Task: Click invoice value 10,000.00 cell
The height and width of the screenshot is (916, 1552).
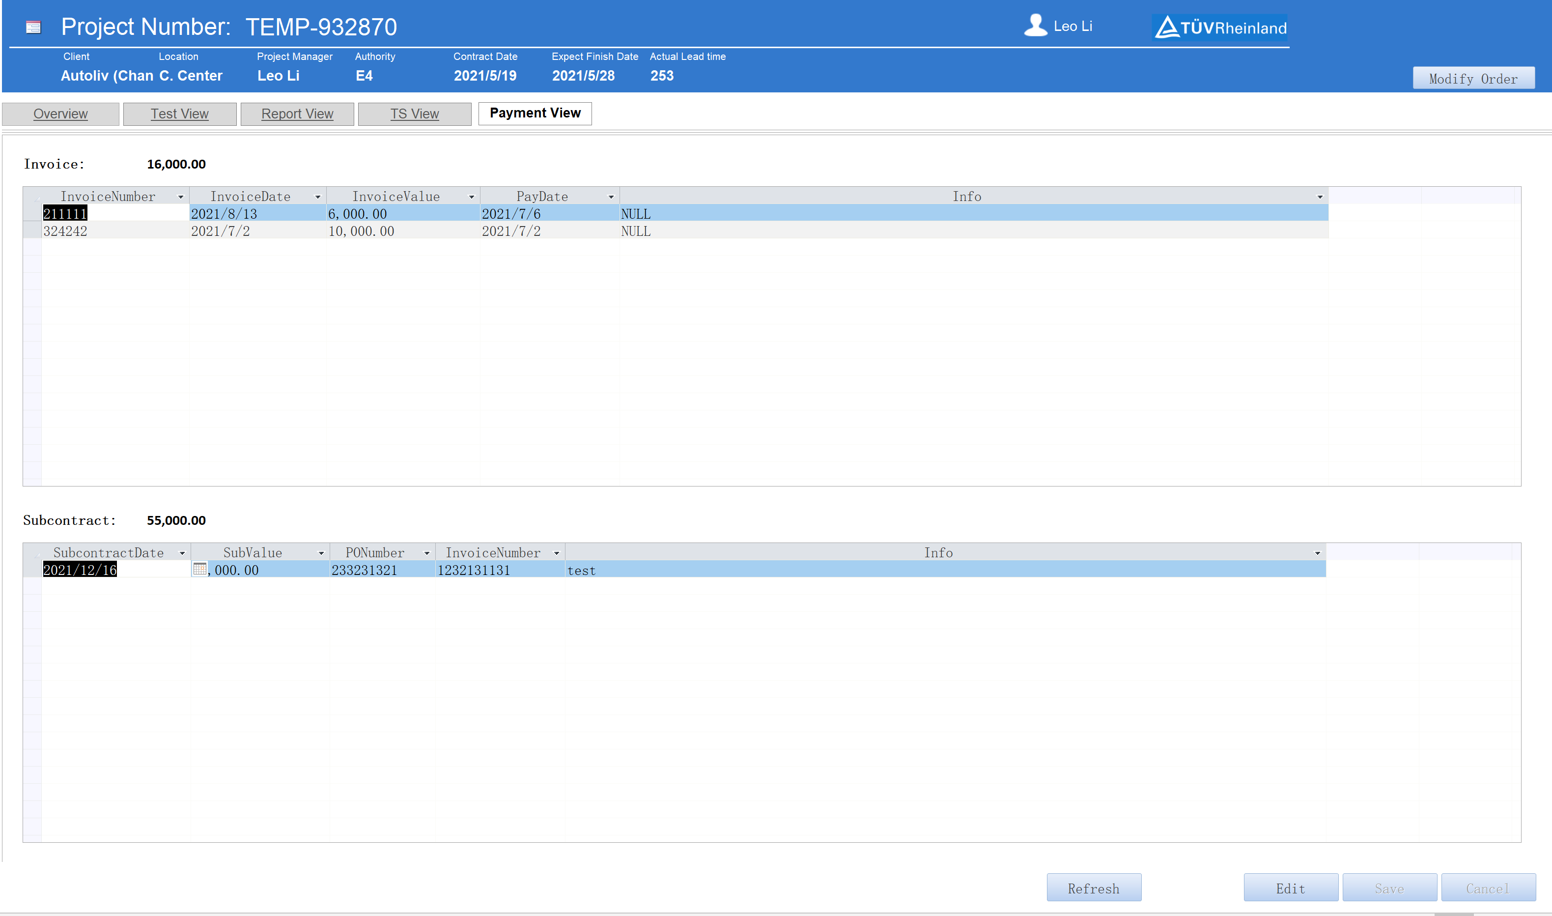Action: [403, 231]
